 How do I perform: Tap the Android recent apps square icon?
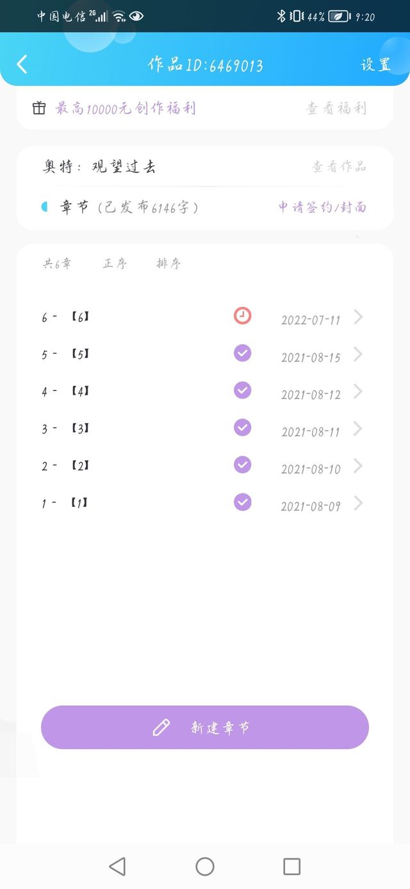click(292, 867)
